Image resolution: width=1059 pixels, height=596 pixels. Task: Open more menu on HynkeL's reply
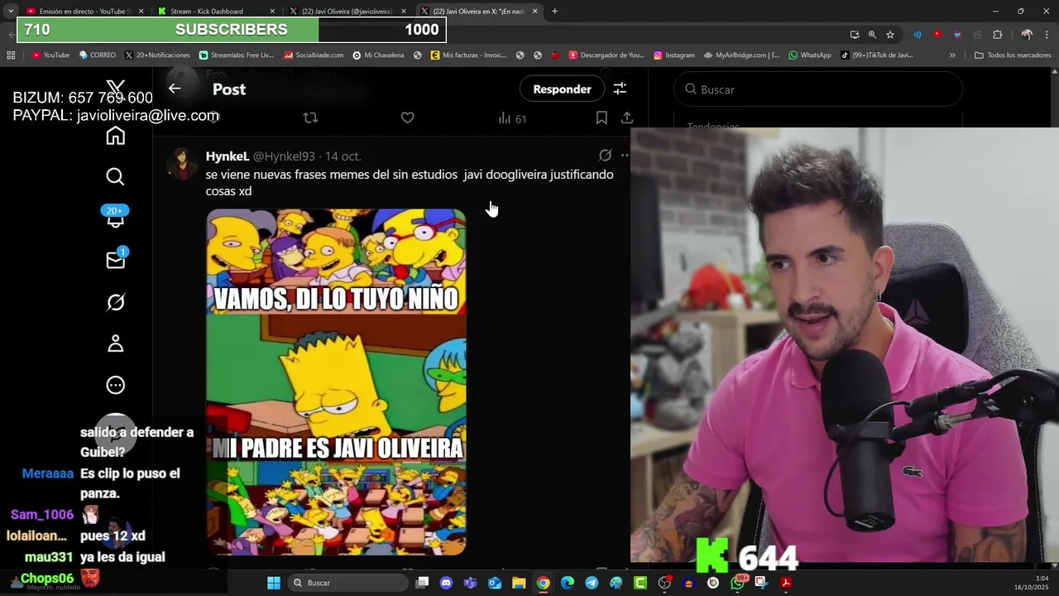625,156
